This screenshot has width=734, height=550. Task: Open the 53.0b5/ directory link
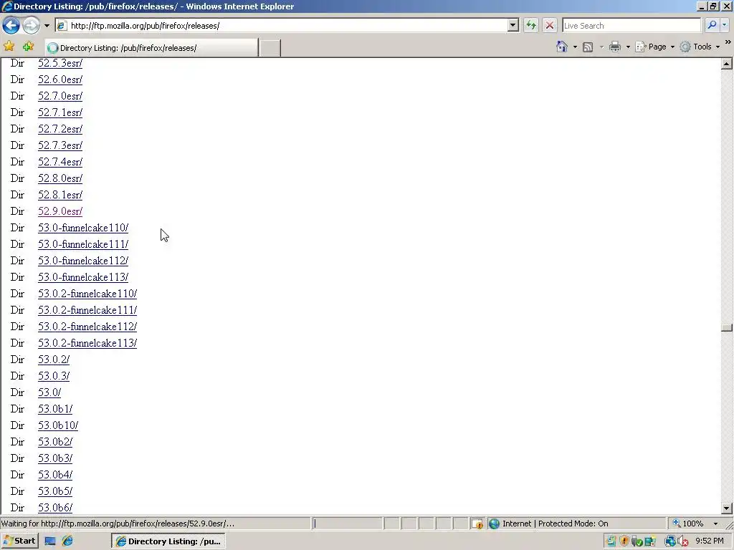pyautogui.click(x=55, y=491)
